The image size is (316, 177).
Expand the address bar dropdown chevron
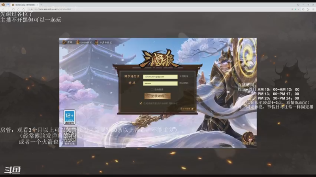(299, 9)
